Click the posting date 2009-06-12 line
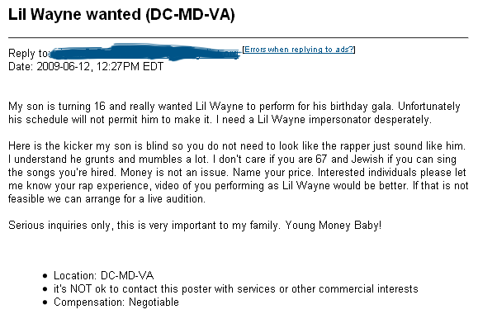The image size is (478, 319). tap(86, 66)
